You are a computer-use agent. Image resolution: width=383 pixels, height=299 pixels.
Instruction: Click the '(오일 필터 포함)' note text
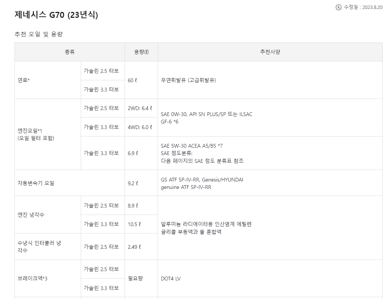coord(36,138)
